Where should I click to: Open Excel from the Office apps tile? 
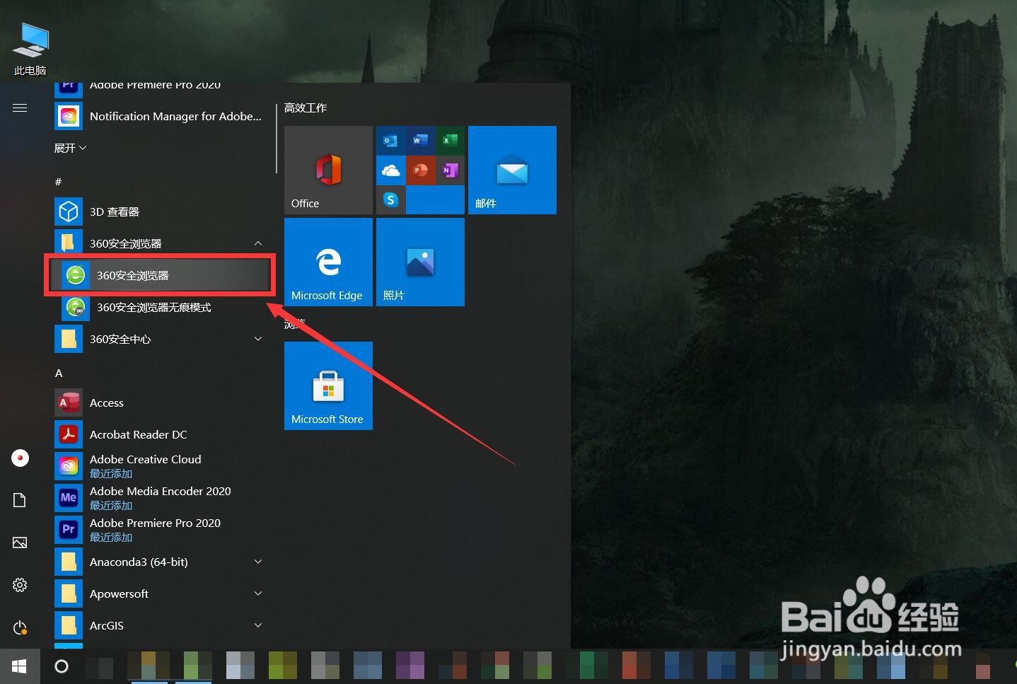coord(450,141)
